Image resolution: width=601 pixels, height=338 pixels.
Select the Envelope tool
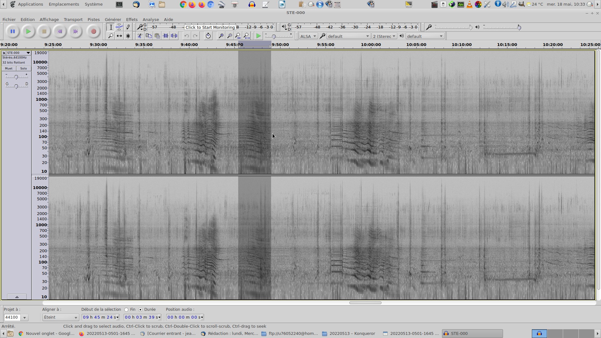coord(119,27)
